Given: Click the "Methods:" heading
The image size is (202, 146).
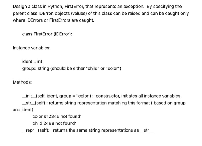Looking at the screenshot, I should [22, 82].
